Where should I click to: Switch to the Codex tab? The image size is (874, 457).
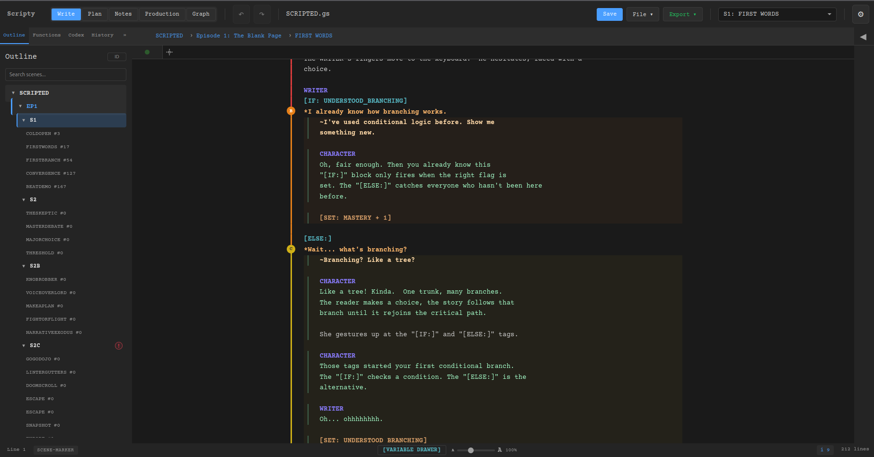coord(76,35)
